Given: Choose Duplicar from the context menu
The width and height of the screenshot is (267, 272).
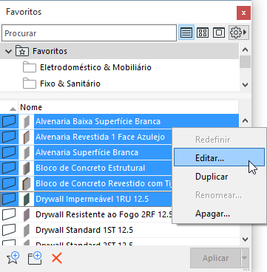Looking at the screenshot, I should [x=212, y=177].
